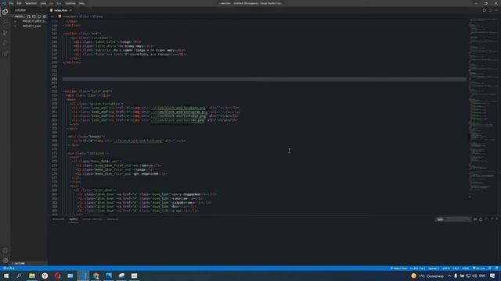Click the notifications bell in the status bar
Viewport: 501px width, 281px height.
click(x=496, y=269)
